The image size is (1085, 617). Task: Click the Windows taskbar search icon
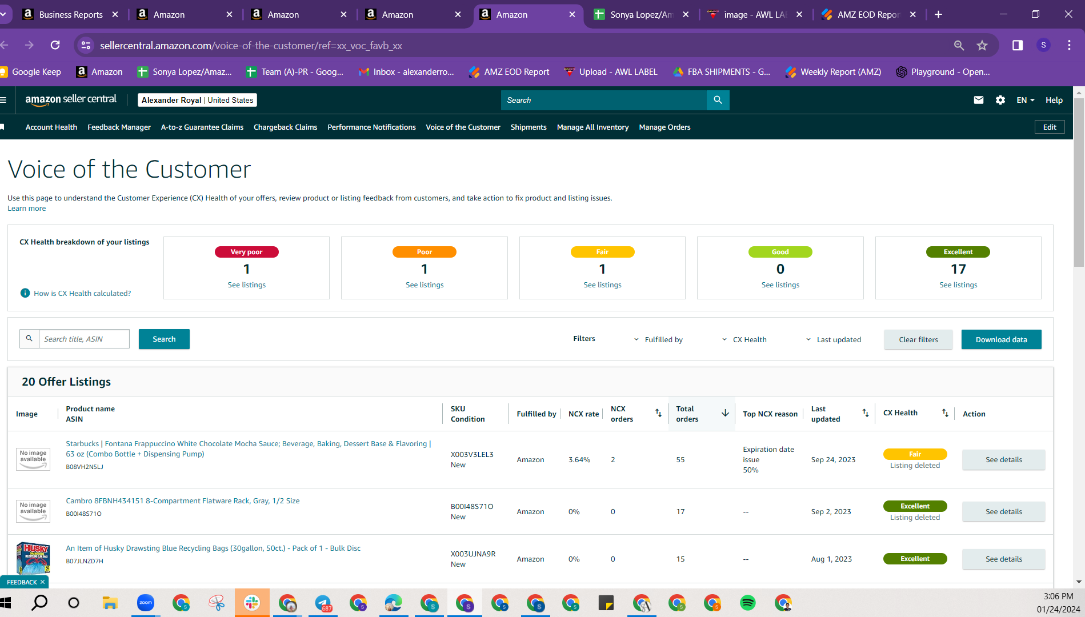point(39,603)
